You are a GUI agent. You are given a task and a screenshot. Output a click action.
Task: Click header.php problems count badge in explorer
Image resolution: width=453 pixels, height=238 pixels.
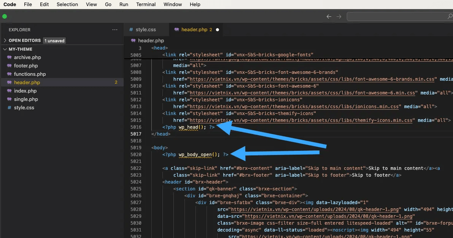click(x=116, y=82)
